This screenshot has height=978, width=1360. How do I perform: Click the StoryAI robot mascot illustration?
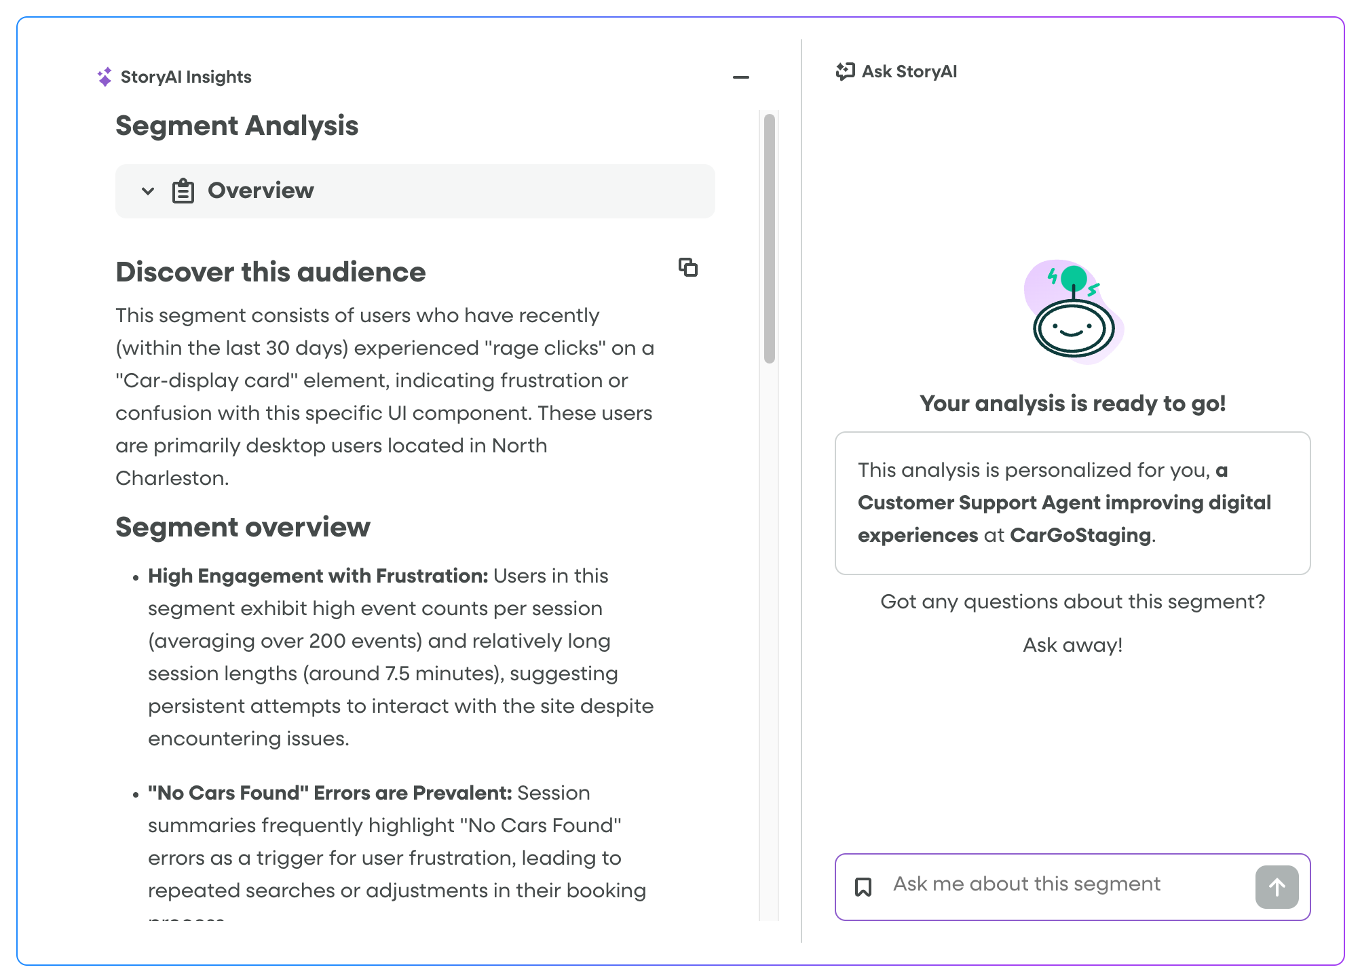[1072, 319]
